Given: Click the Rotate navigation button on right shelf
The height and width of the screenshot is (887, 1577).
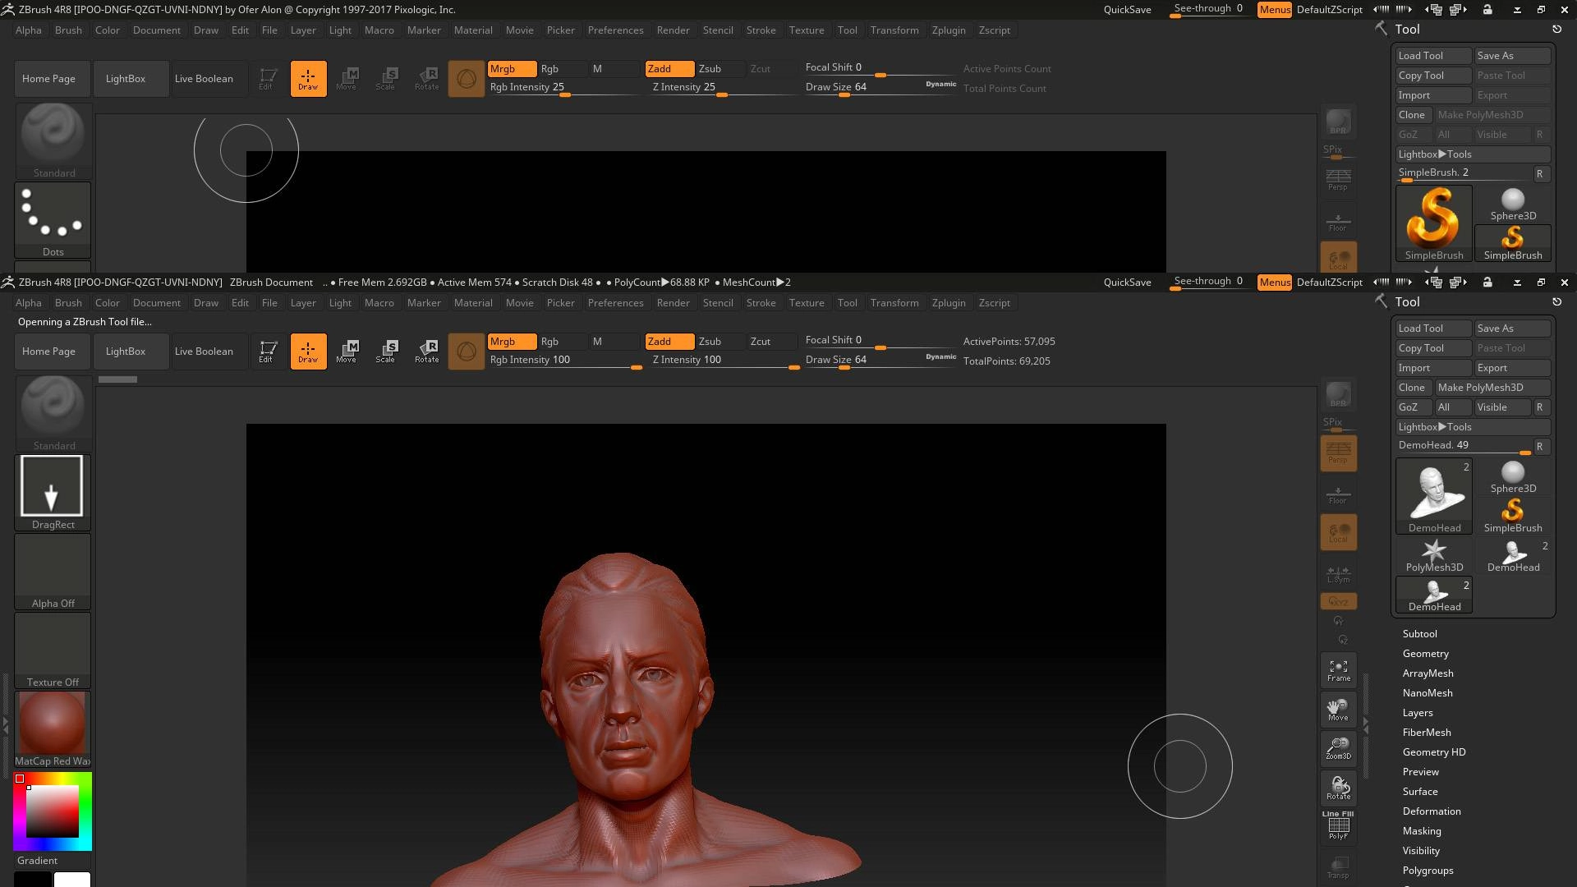Looking at the screenshot, I should click(x=1338, y=788).
